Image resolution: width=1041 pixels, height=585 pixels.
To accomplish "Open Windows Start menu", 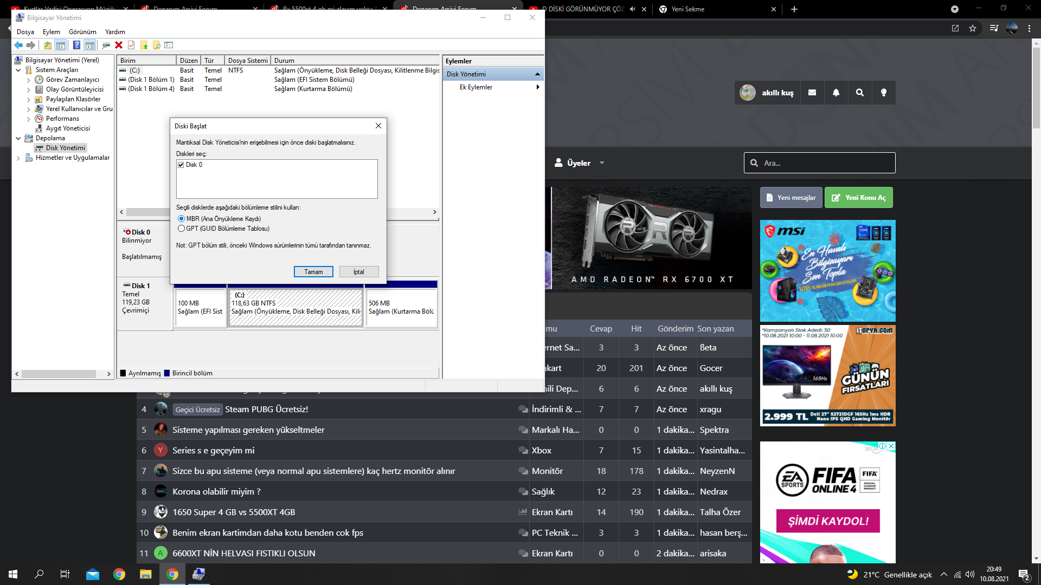I will 13,574.
